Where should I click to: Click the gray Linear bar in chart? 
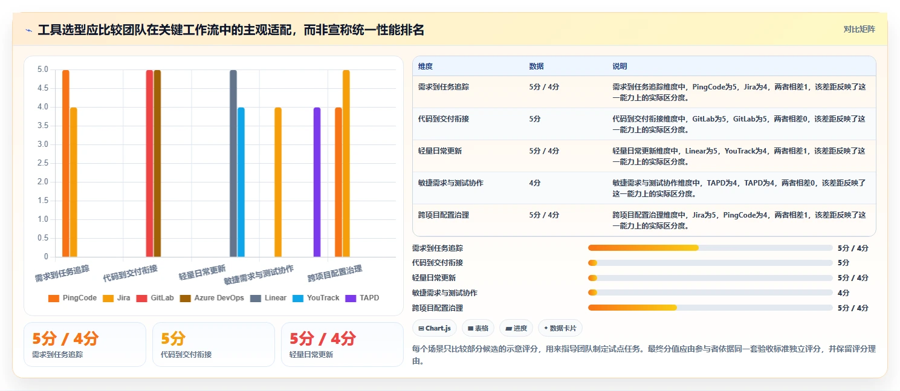point(233,163)
